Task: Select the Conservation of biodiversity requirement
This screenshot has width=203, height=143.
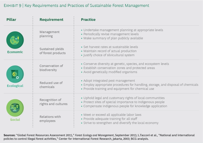Action: tap(51, 68)
